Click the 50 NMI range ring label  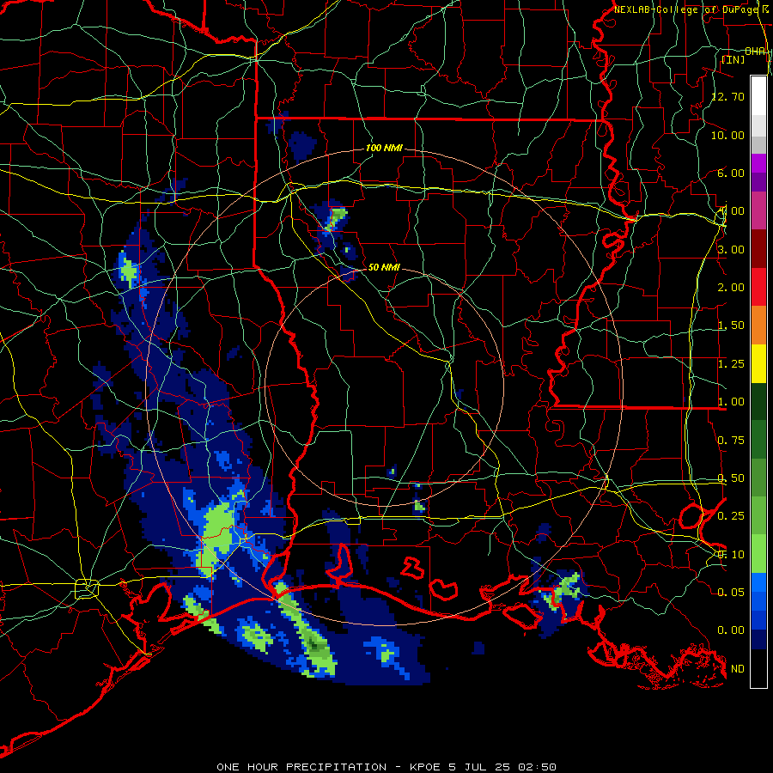pos(384,267)
